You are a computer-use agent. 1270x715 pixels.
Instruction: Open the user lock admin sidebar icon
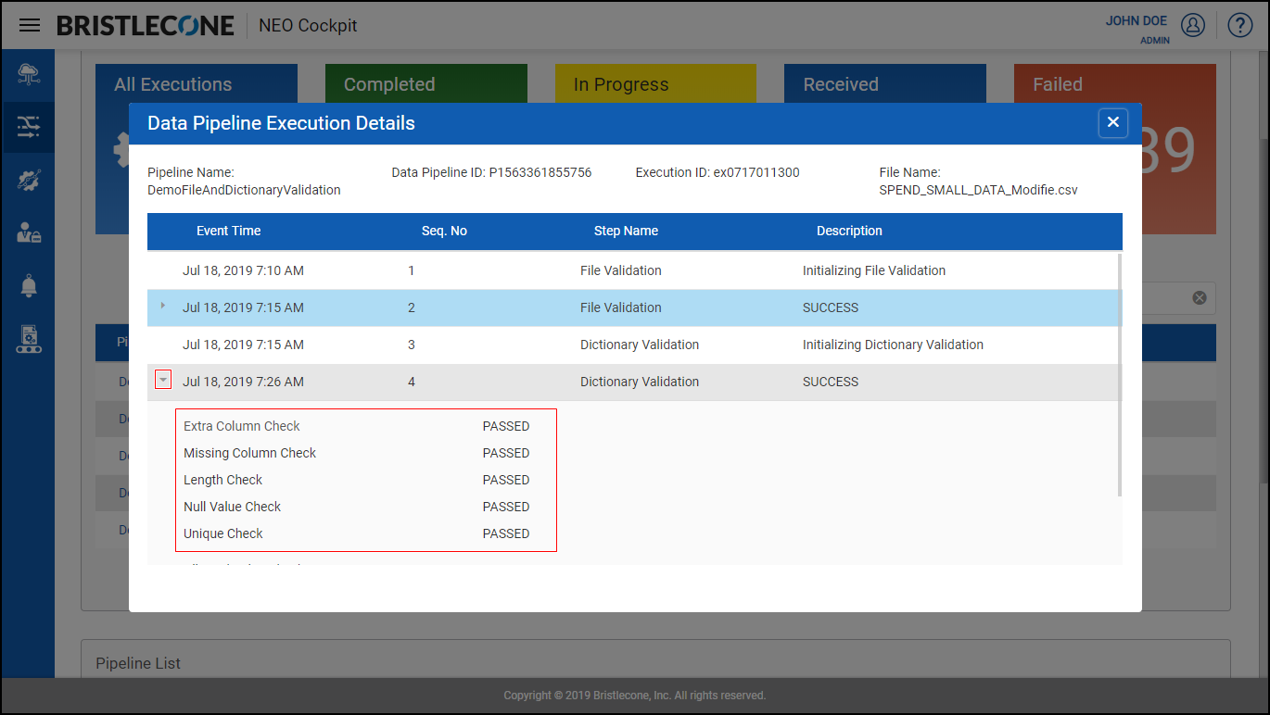(x=29, y=232)
